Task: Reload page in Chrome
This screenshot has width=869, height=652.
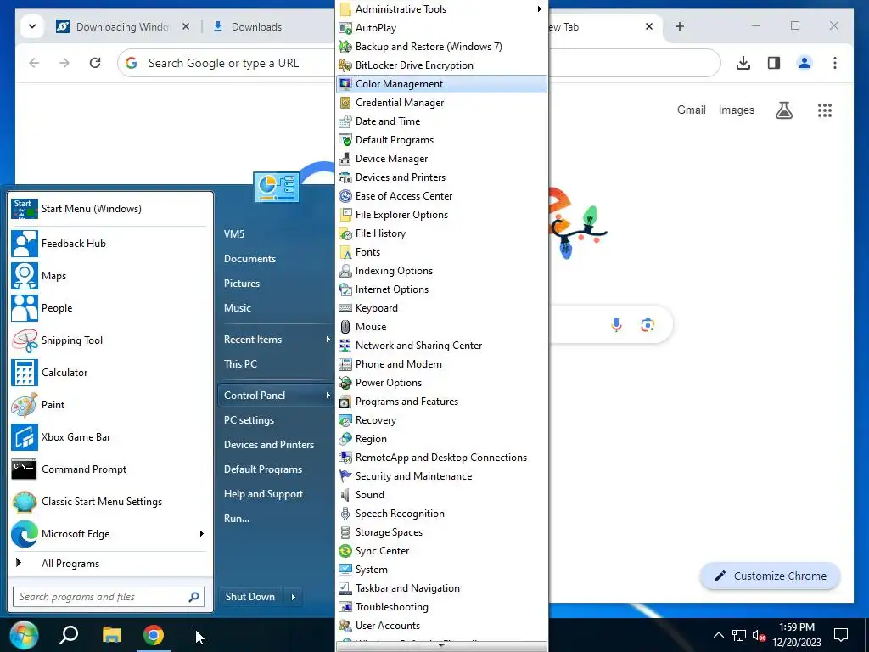Action: (x=95, y=63)
